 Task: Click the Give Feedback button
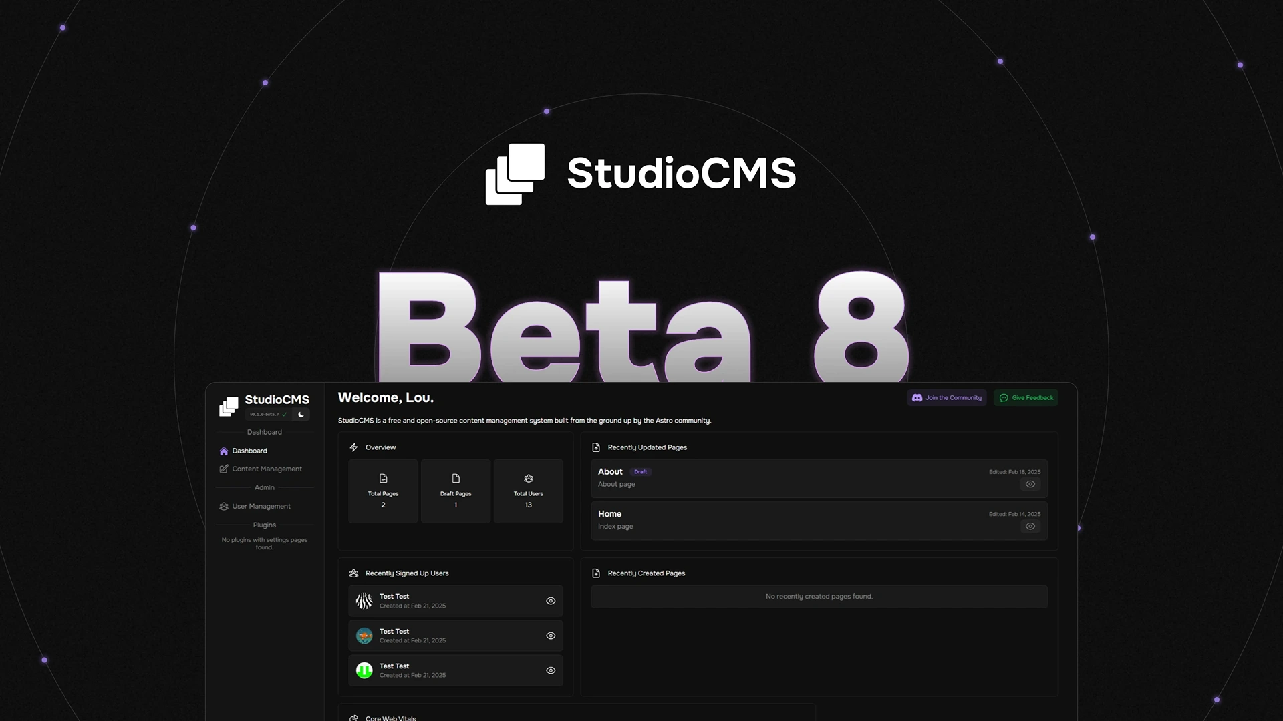(1026, 397)
